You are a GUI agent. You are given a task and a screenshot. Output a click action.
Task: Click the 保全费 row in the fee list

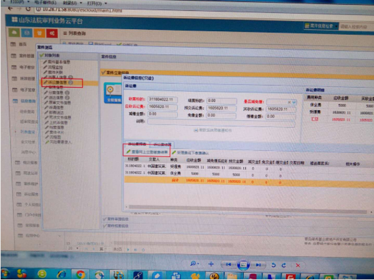[248, 174]
